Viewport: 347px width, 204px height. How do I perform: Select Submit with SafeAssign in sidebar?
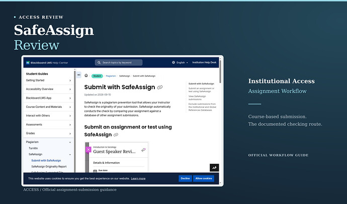46,160
